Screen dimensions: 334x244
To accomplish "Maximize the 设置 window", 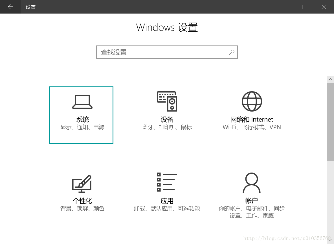I will coord(304,7).
